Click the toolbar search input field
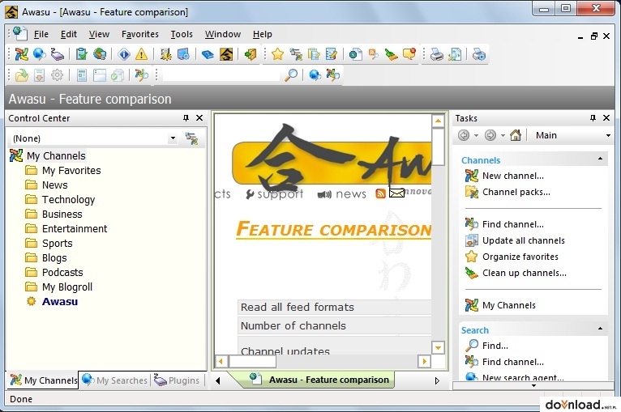Image resolution: width=621 pixels, height=412 pixels. [x=221, y=74]
